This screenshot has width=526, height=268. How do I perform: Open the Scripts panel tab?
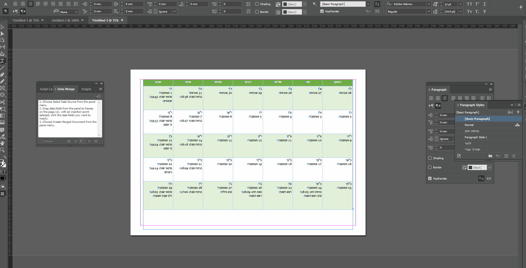(86, 89)
